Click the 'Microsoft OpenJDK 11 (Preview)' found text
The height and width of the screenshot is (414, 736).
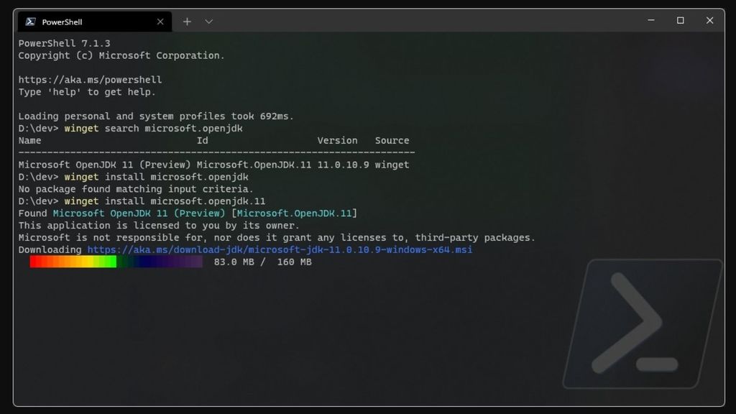[139, 213]
